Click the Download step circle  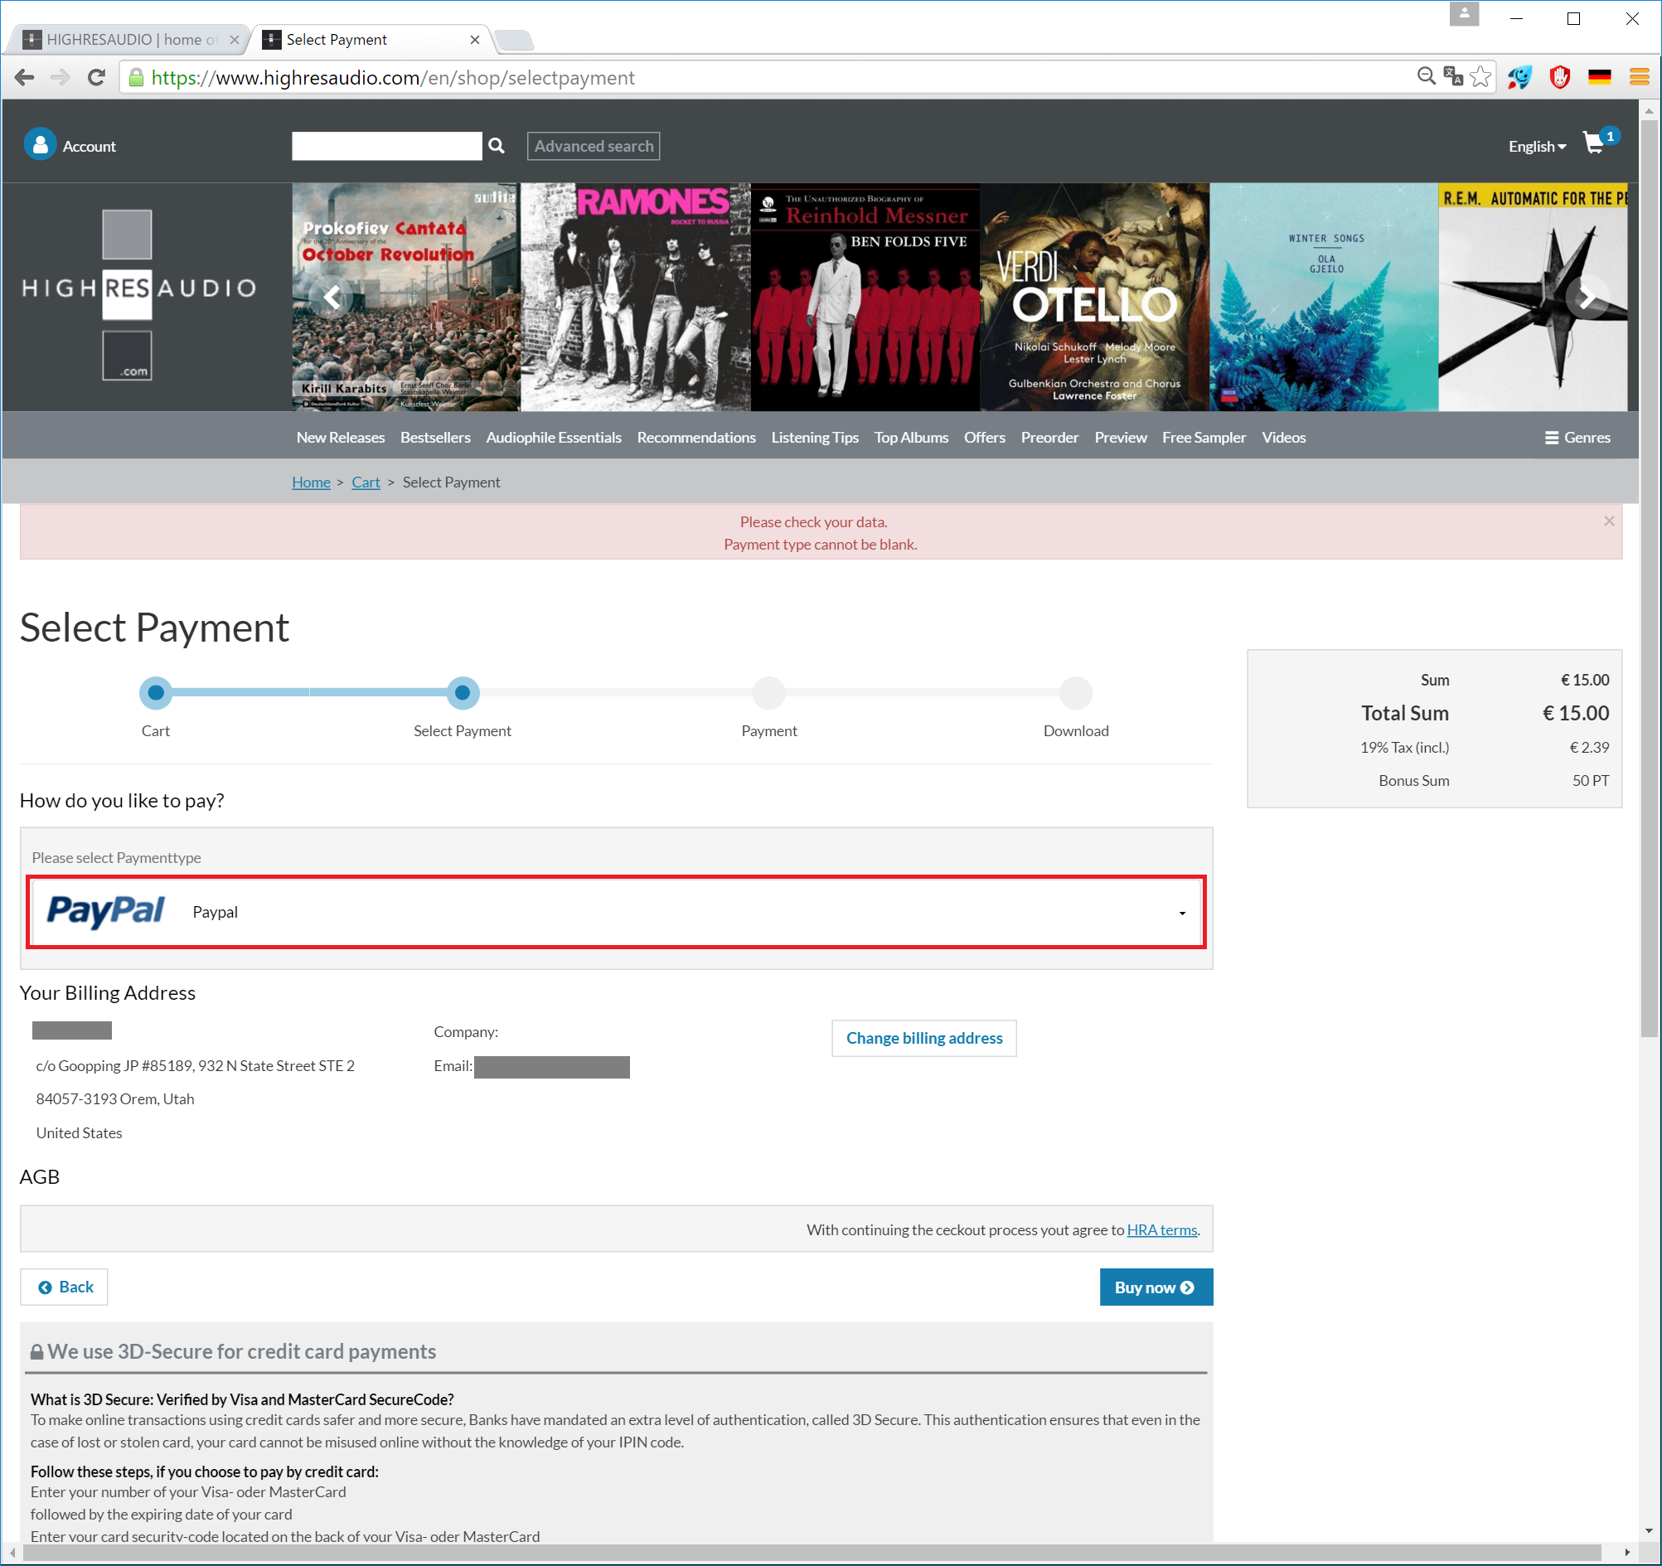click(x=1076, y=692)
